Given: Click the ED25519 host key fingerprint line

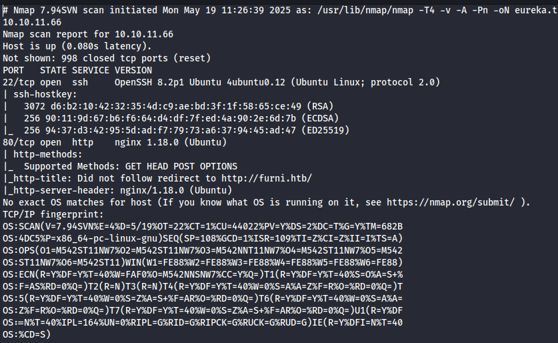Looking at the screenshot, I should (x=176, y=130).
